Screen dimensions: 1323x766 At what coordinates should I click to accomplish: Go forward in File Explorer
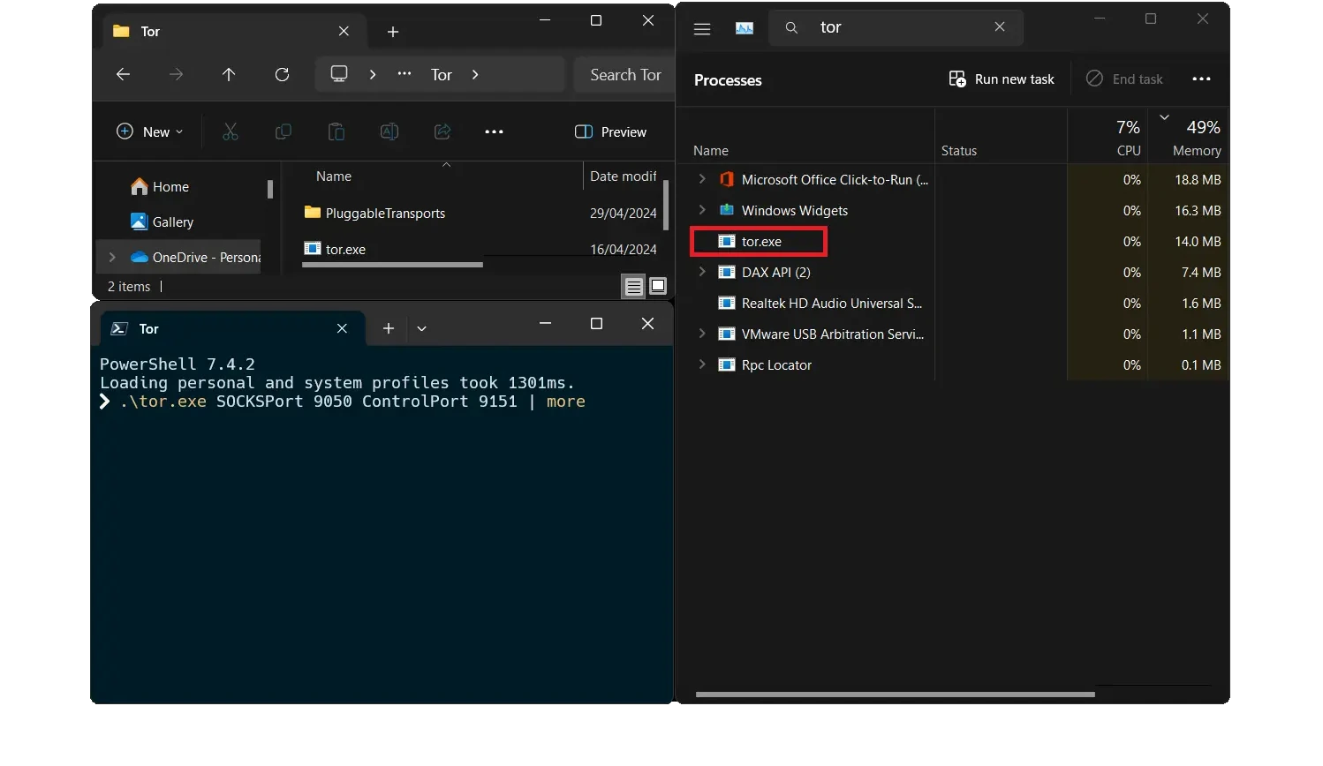point(176,75)
